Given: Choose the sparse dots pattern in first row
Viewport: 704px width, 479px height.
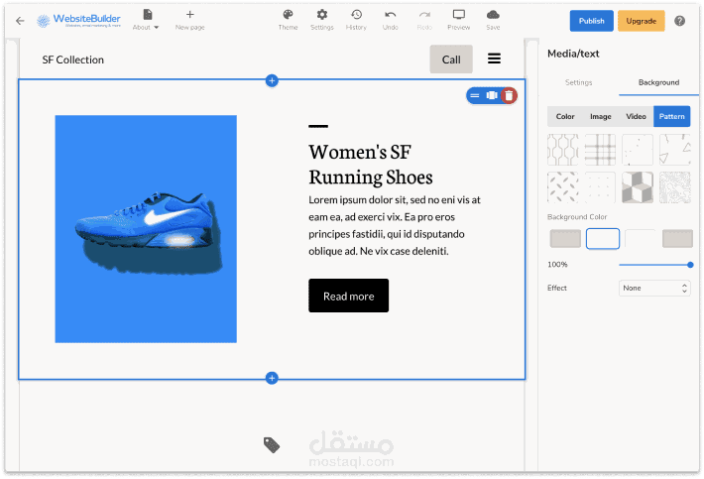Looking at the screenshot, I should click(638, 150).
